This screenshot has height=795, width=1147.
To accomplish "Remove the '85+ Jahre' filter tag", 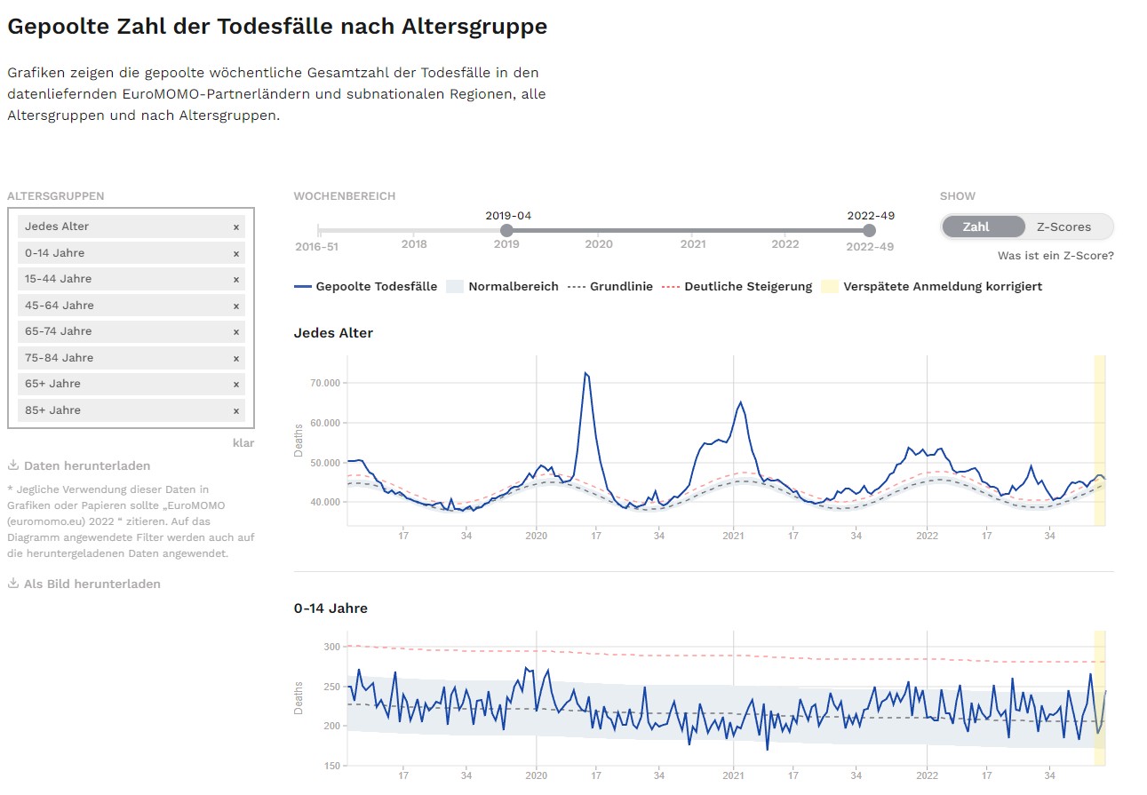I will [x=236, y=410].
